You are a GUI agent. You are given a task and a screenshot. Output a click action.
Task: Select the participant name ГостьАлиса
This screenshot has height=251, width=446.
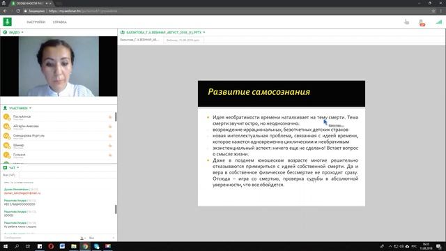[x=22, y=116]
